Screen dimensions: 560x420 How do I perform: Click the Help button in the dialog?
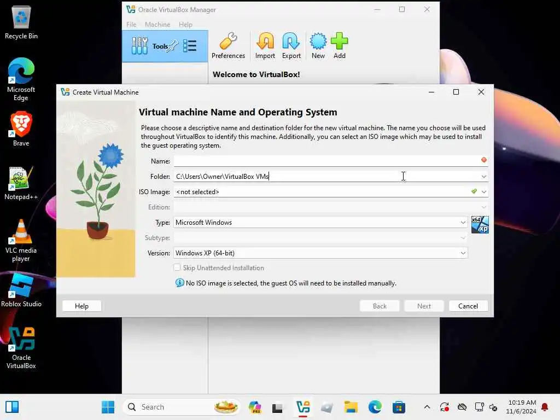click(82, 306)
